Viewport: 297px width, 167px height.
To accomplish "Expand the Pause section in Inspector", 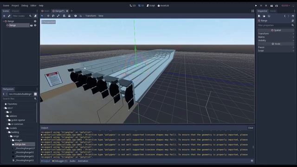I will (276, 47).
